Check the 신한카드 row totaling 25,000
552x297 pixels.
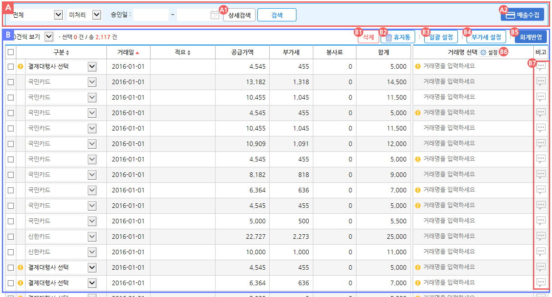pyautogui.click(x=10, y=237)
